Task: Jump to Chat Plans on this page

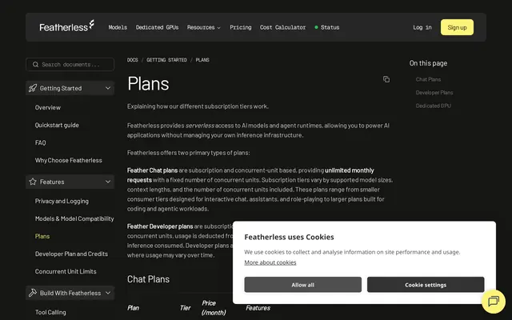Action: 428,79
